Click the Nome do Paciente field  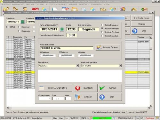coord(67,48)
